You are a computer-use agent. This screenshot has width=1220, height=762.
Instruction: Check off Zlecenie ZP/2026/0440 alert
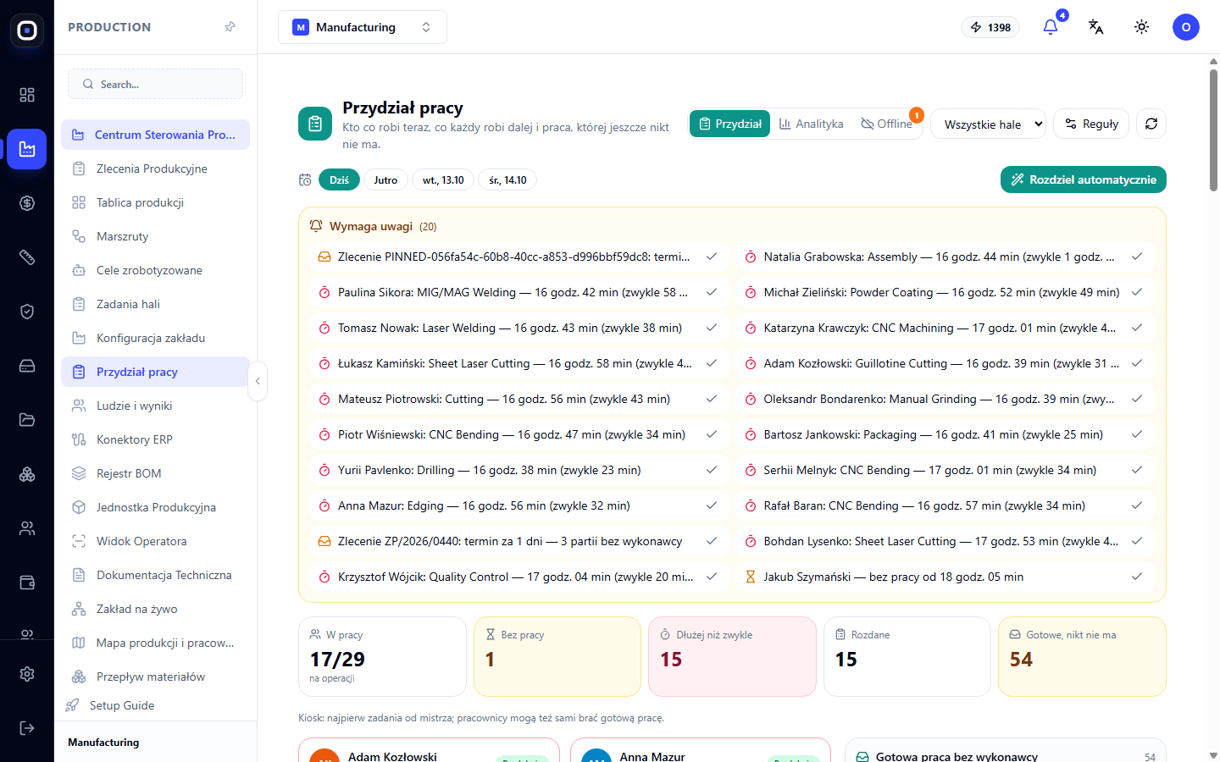[712, 541]
